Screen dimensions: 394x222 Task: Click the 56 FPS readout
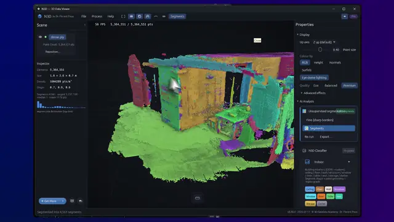100,25
